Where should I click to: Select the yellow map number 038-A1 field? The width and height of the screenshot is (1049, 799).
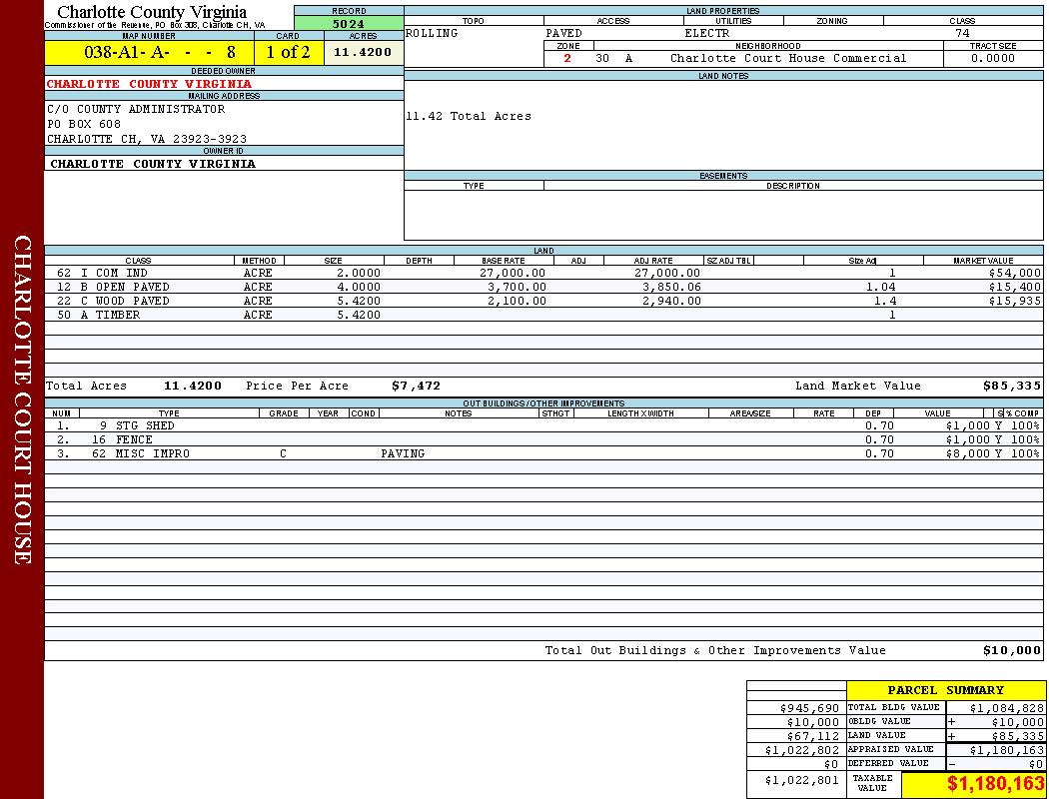149,53
